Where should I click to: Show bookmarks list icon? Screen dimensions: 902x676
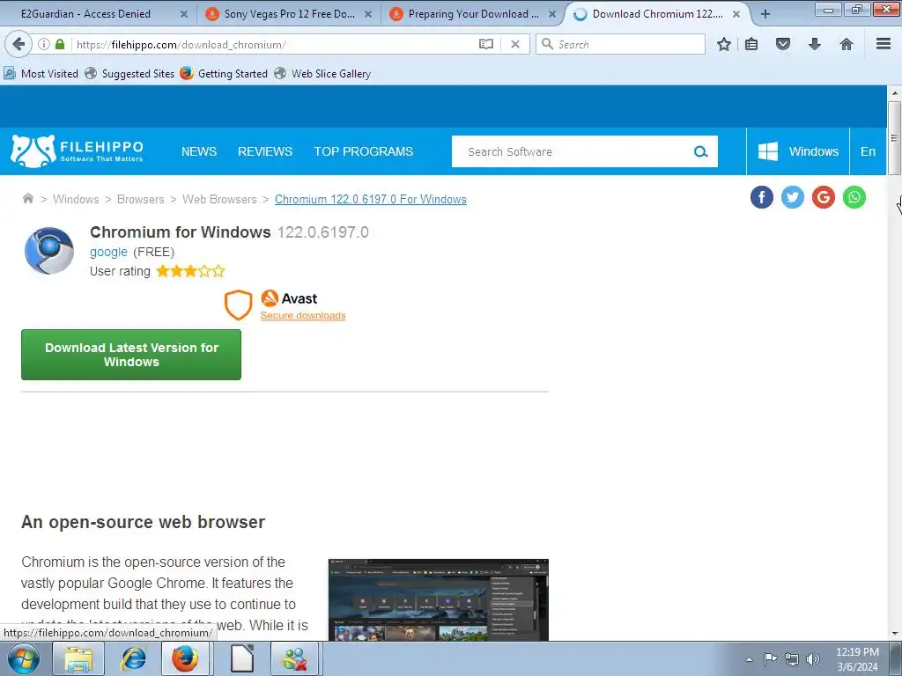(x=751, y=44)
